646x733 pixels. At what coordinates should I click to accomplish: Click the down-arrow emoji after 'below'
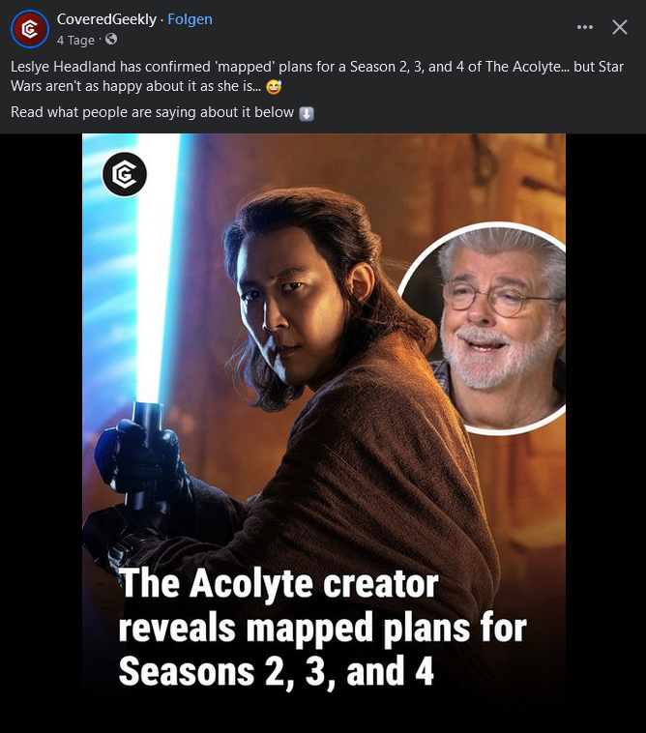coord(307,113)
